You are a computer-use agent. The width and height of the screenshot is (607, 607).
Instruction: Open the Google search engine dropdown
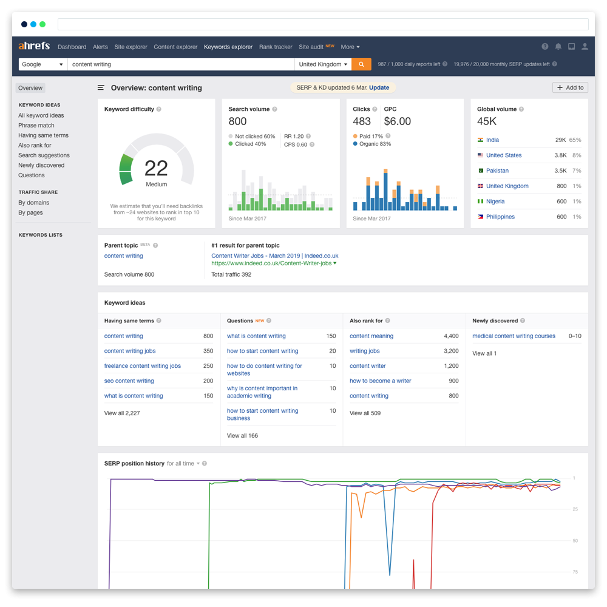tap(42, 64)
